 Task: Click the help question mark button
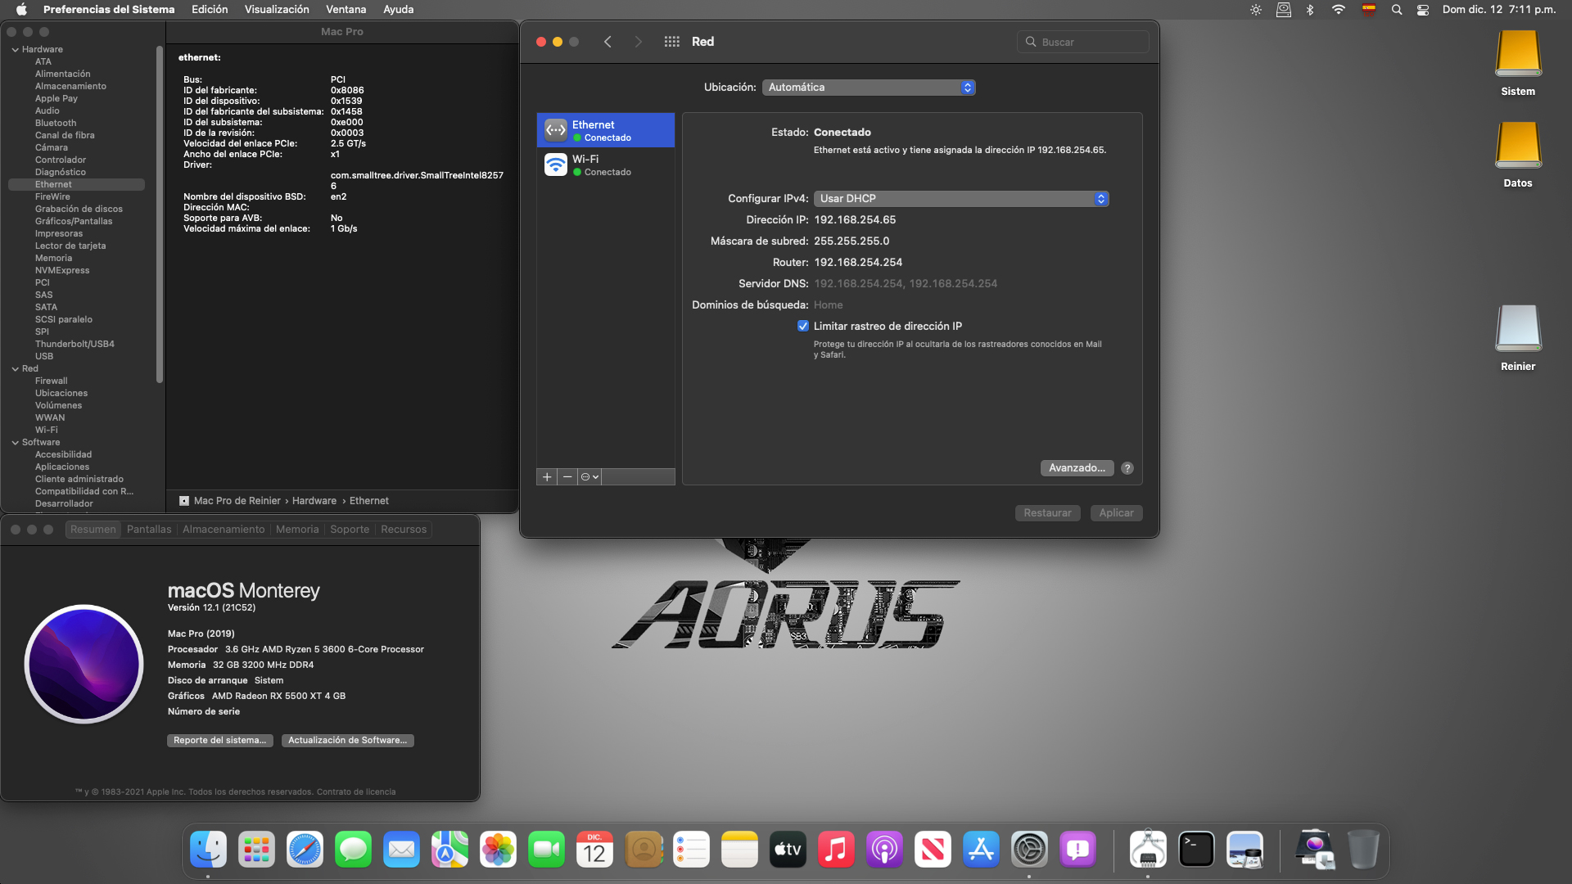(1127, 468)
